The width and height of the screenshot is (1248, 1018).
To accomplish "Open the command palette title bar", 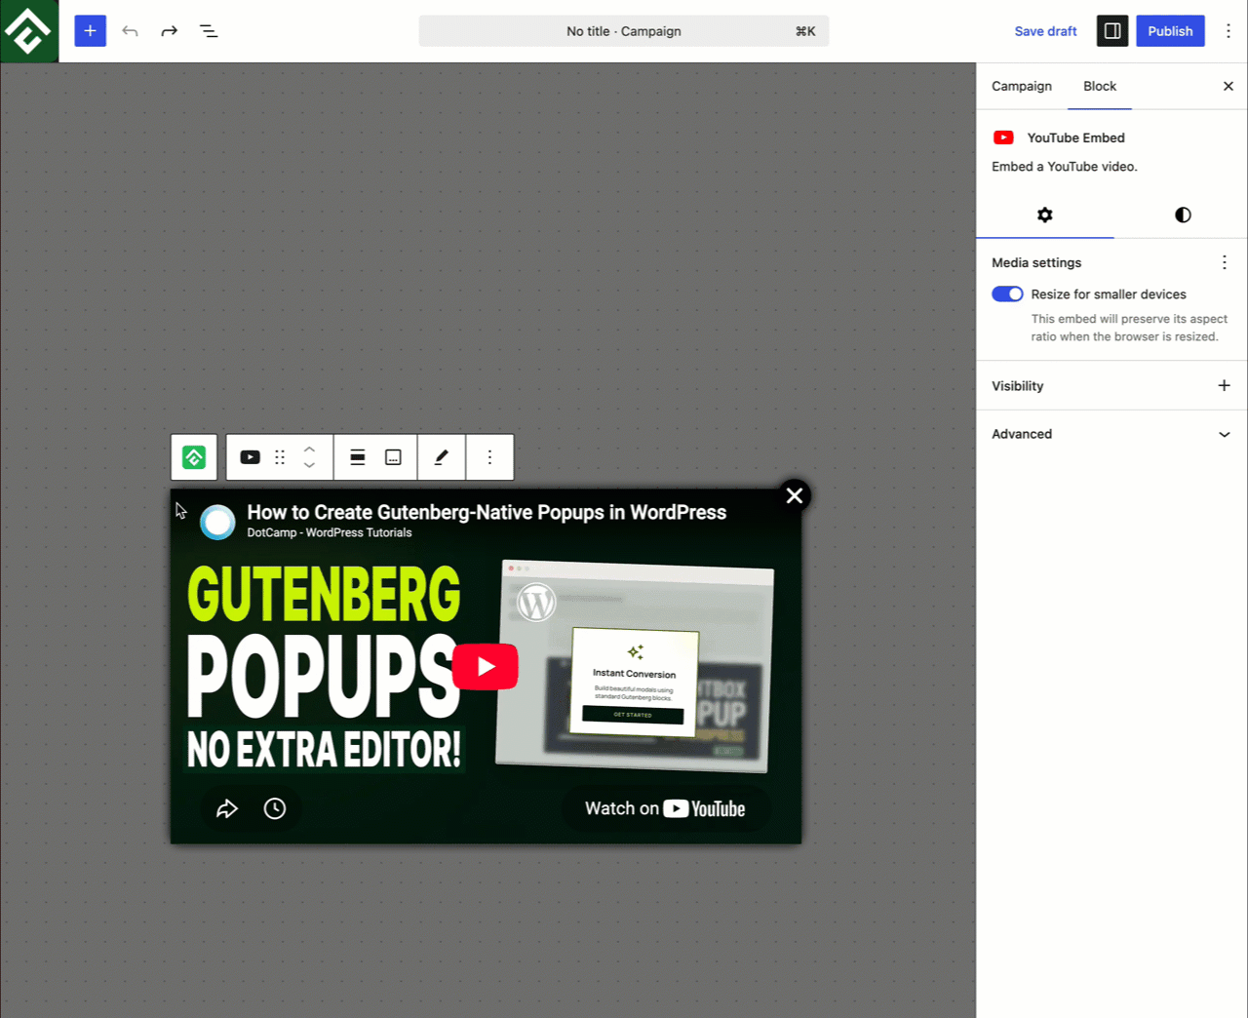I will point(624,31).
